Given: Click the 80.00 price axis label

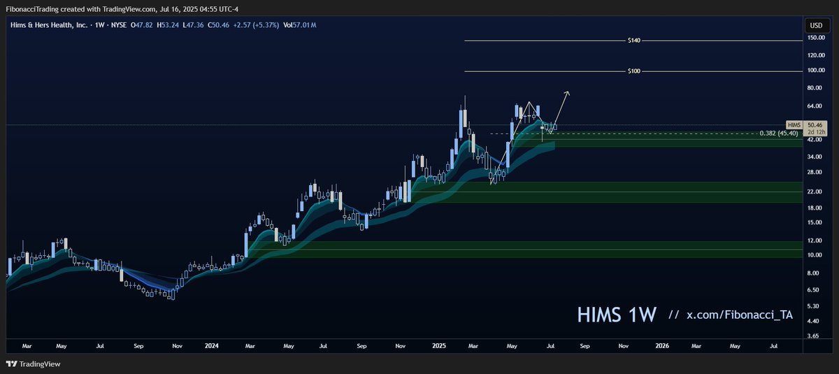Looking at the screenshot, I should tap(814, 88).
